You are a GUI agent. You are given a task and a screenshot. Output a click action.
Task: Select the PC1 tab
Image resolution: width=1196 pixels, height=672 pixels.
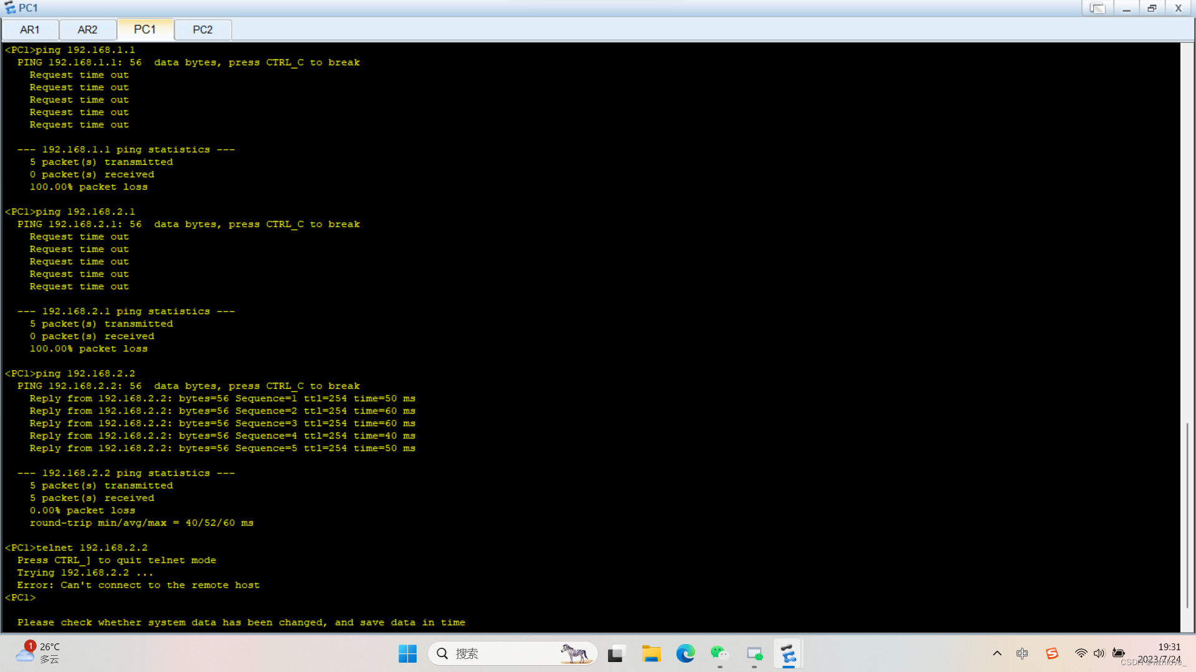coord(145,29)
